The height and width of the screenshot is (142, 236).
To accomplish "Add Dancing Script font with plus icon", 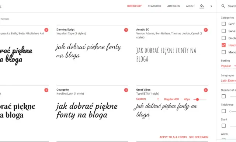I will 126,30.
